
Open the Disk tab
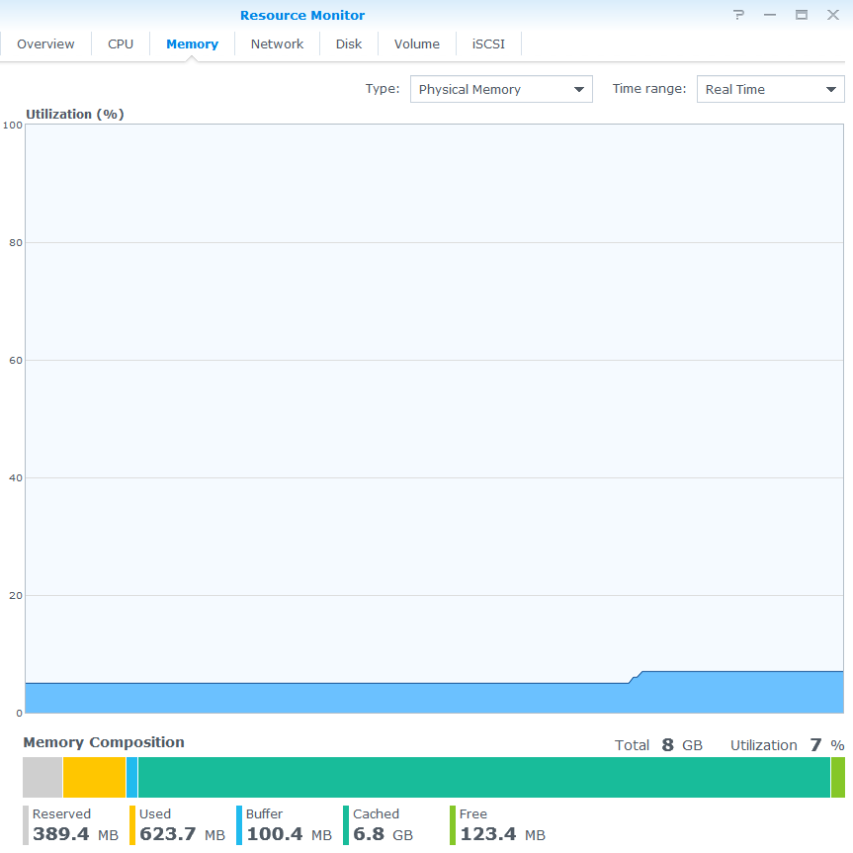coord(349,44)
